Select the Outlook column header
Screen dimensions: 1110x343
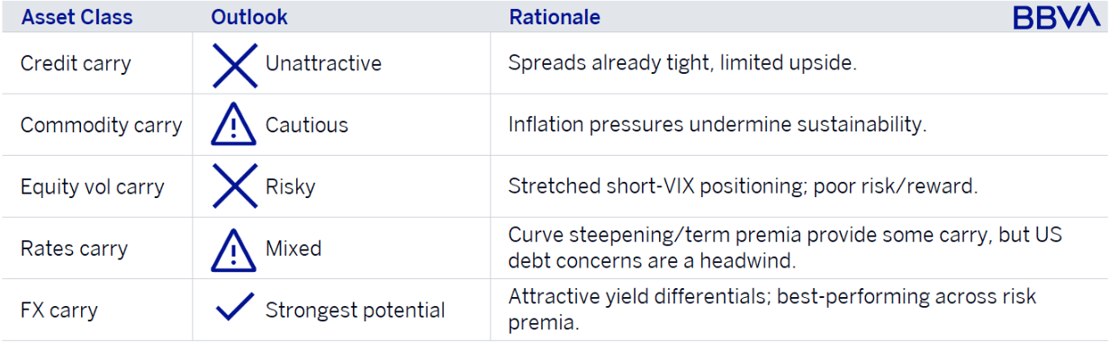(249, 17)
